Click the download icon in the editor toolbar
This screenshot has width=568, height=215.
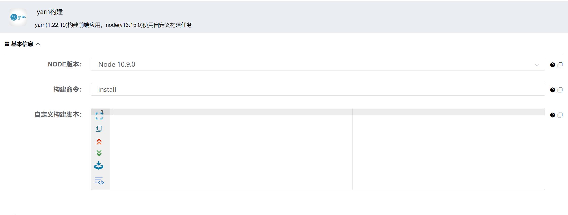pos(99,166)
